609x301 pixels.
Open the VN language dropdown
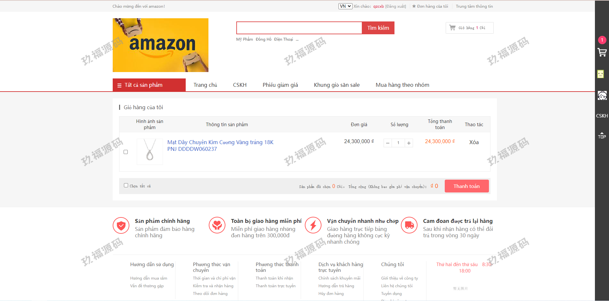click(345, 6)
